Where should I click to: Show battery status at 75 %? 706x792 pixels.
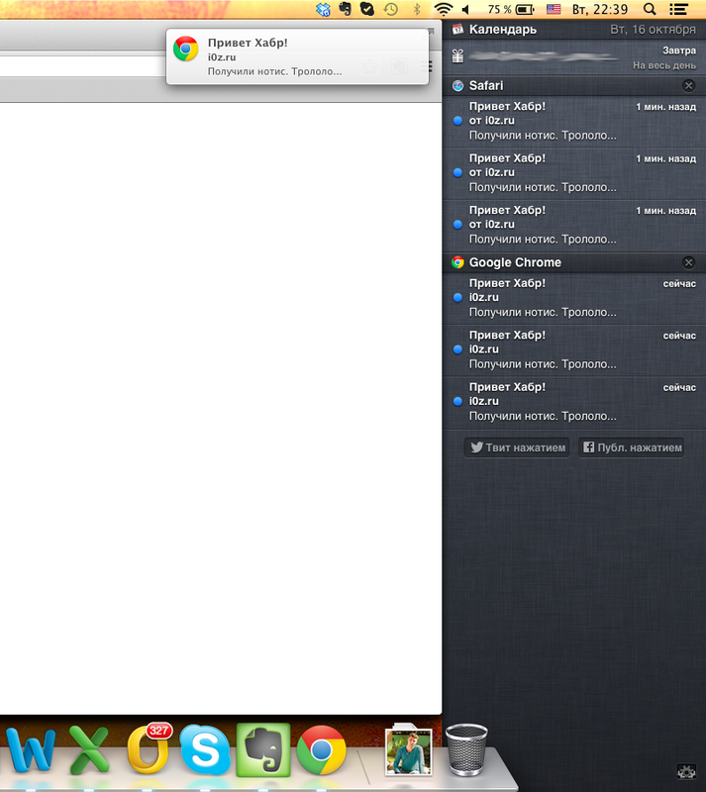coord(510,9)
